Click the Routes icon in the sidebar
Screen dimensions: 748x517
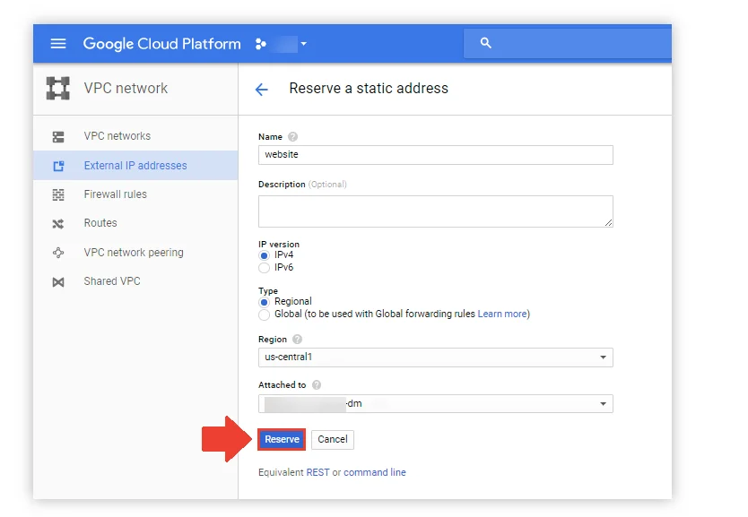click(58, 223)
